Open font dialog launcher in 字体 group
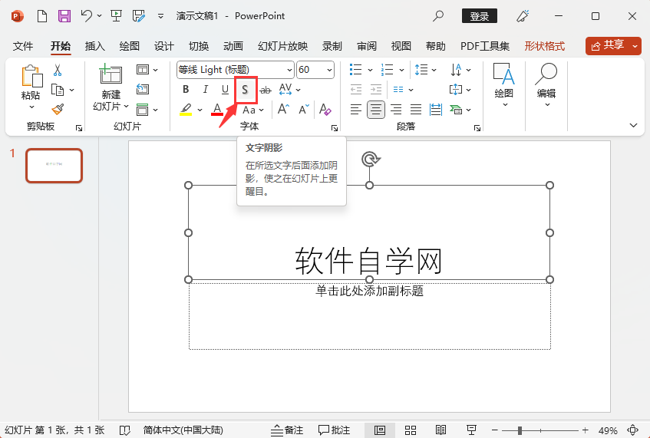This screenshot has height=438, width=650. tap(334, 128)
